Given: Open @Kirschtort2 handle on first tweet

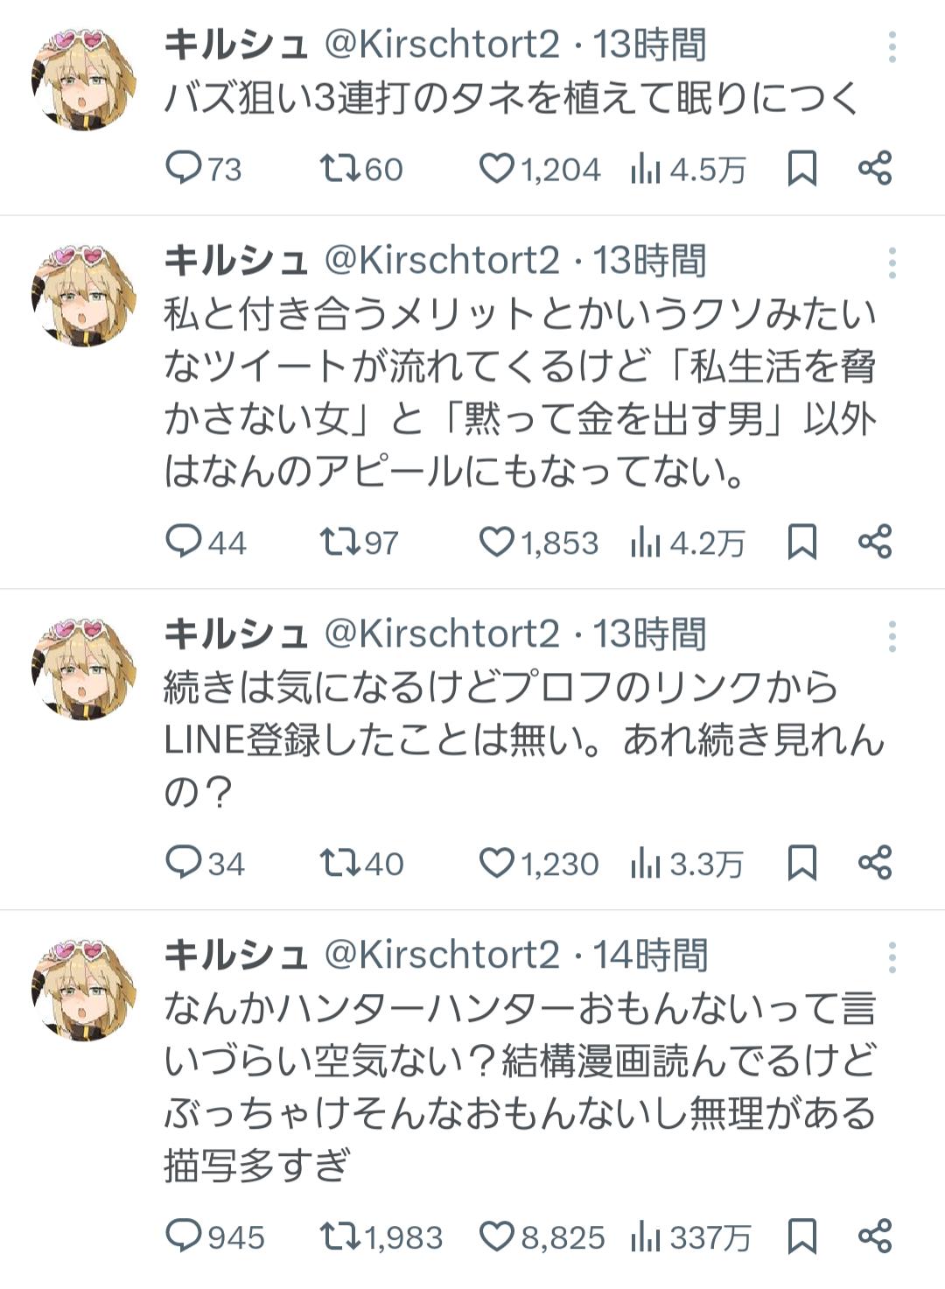Looking at the screenshot, I should coord(442,44).
